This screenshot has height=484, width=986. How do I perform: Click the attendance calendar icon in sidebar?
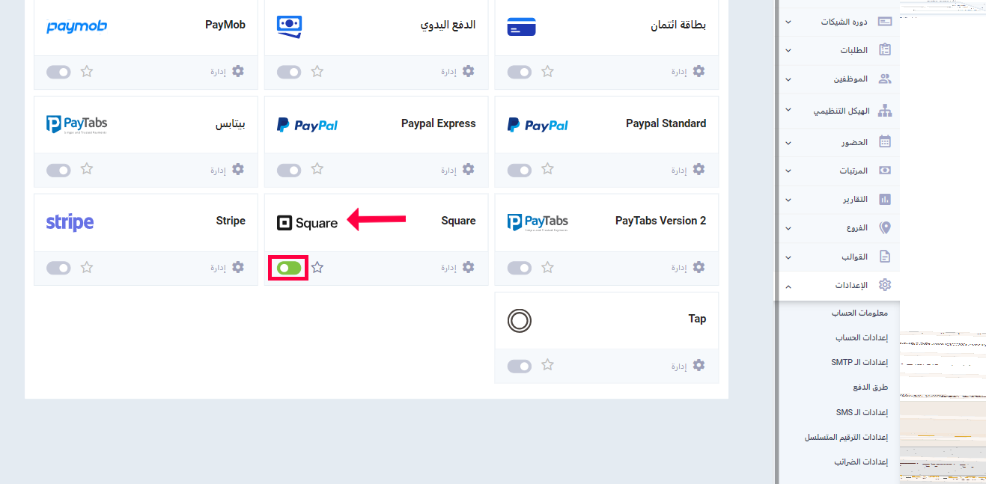coord(885,141)
